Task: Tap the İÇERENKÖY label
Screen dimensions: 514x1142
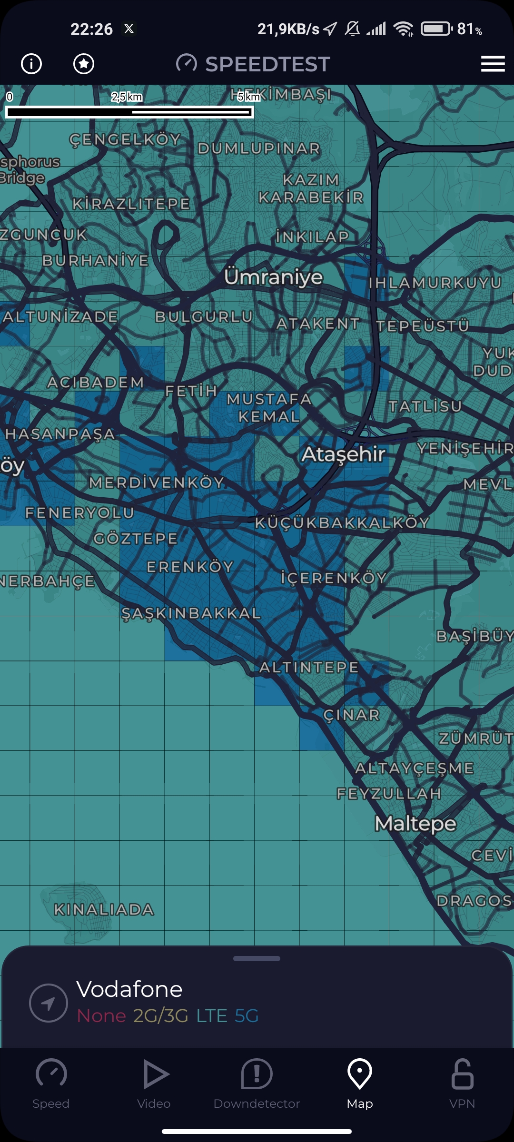Action: (x=334, y=578)
